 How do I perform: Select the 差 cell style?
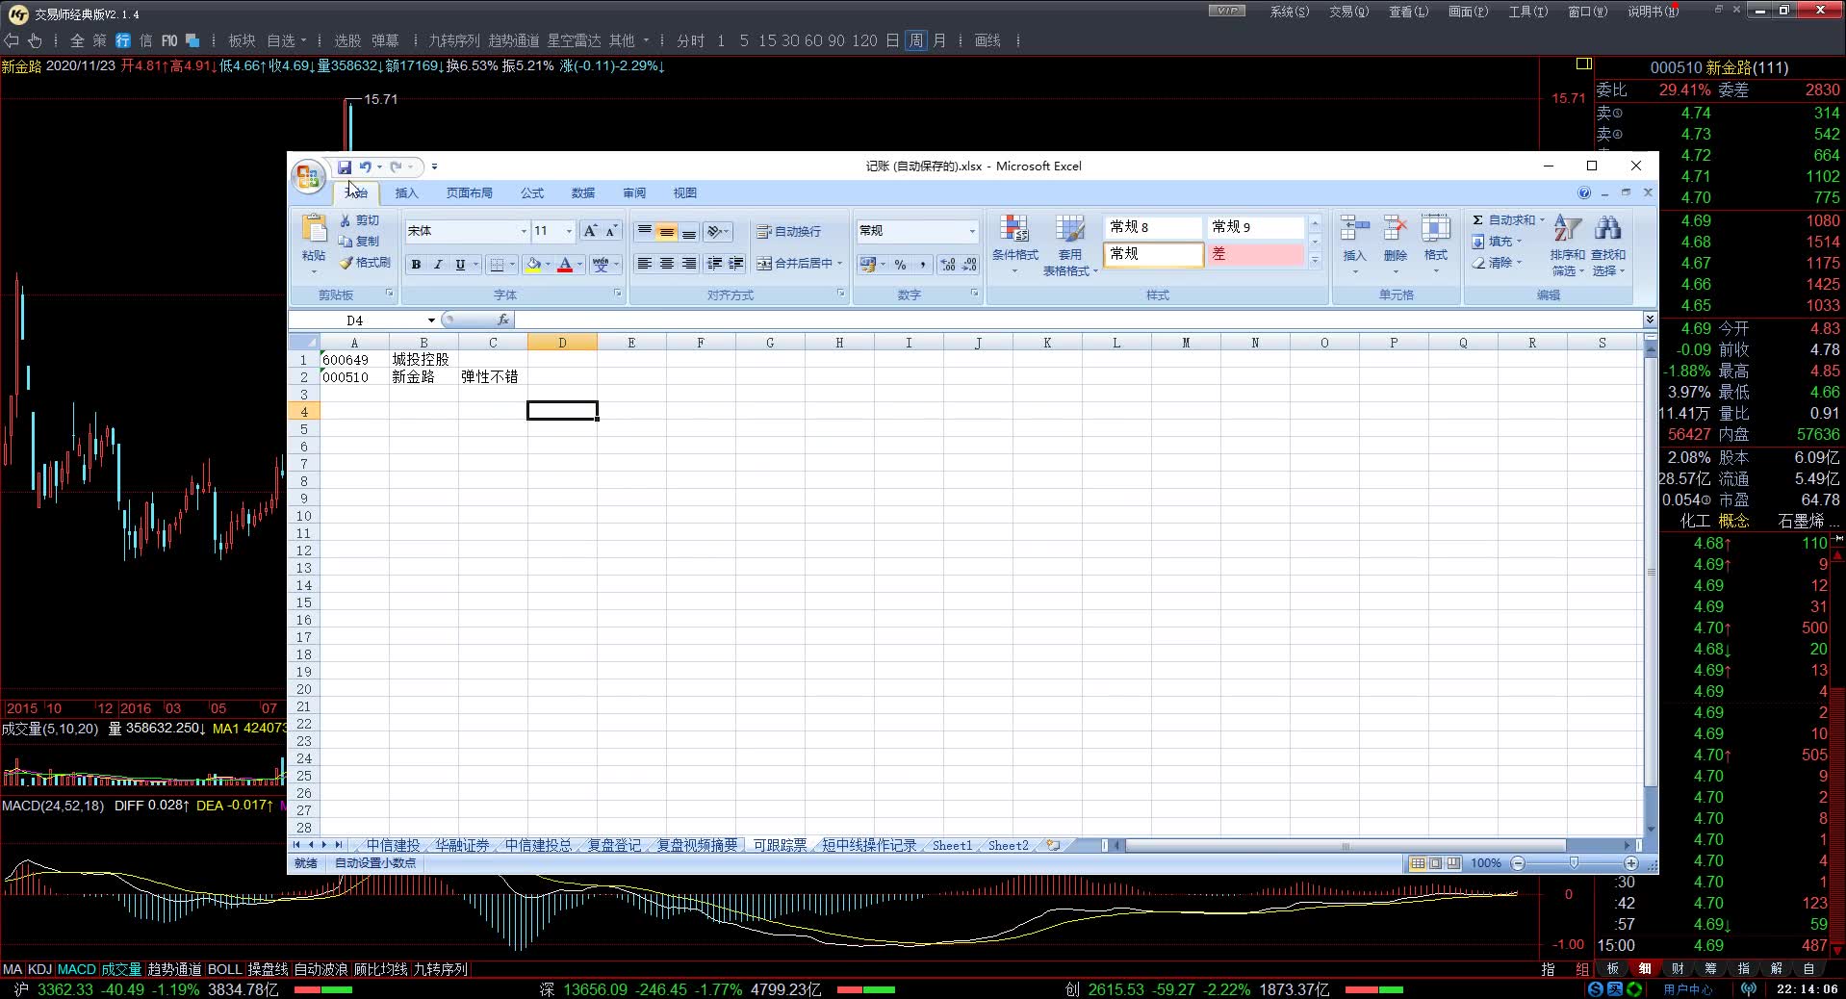(1255, 254)
